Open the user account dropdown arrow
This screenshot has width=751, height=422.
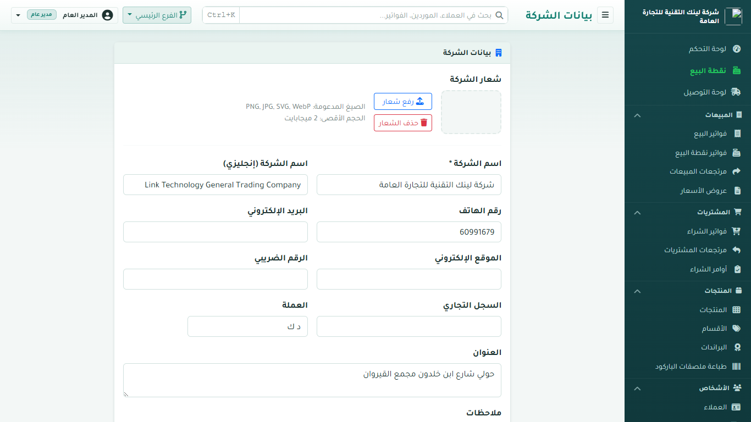tap(18, 15)
